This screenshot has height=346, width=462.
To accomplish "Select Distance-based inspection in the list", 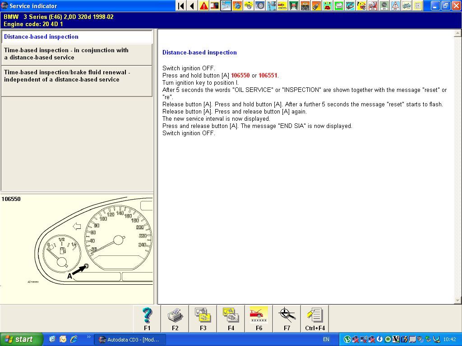I will (77, 37).
